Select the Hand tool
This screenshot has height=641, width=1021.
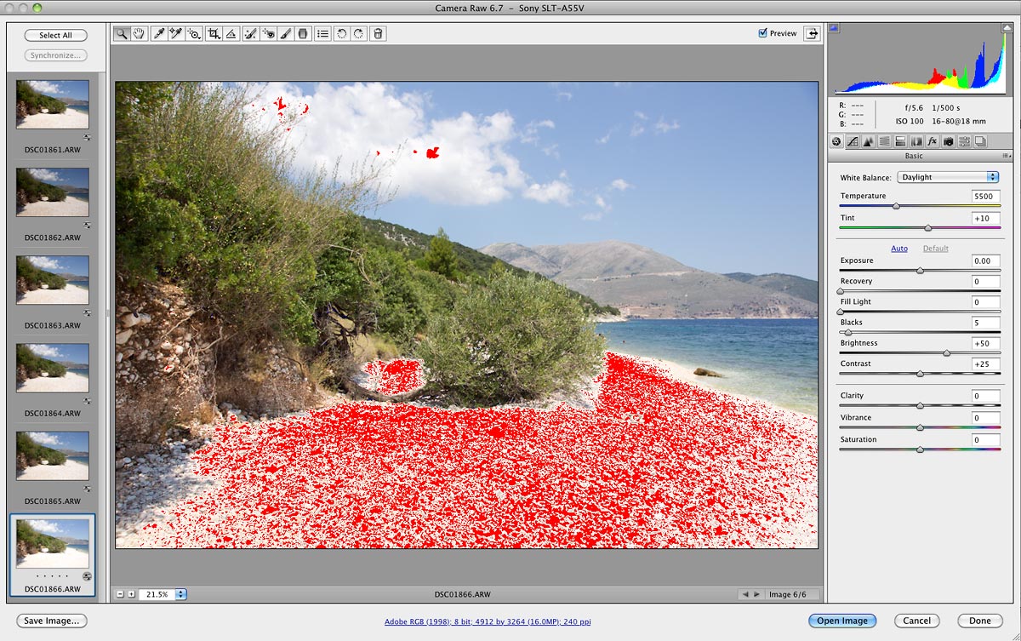click(x=139, y=33)
